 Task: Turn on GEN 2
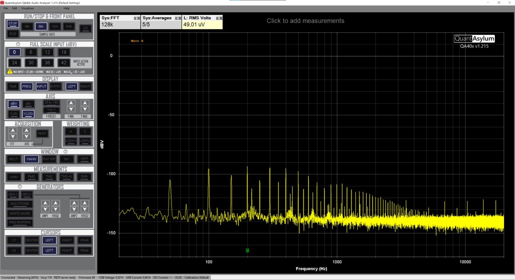click(26, 194)
